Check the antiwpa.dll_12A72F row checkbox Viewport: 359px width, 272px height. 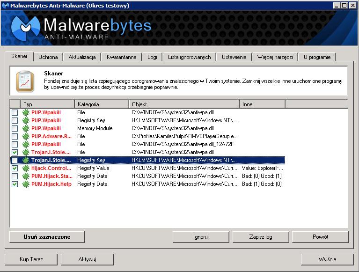coord(15,145)
